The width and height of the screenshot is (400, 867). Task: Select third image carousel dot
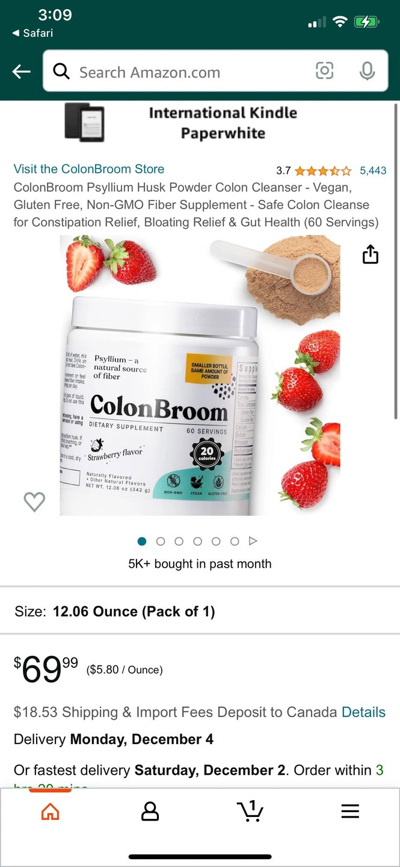coord(179,541)
